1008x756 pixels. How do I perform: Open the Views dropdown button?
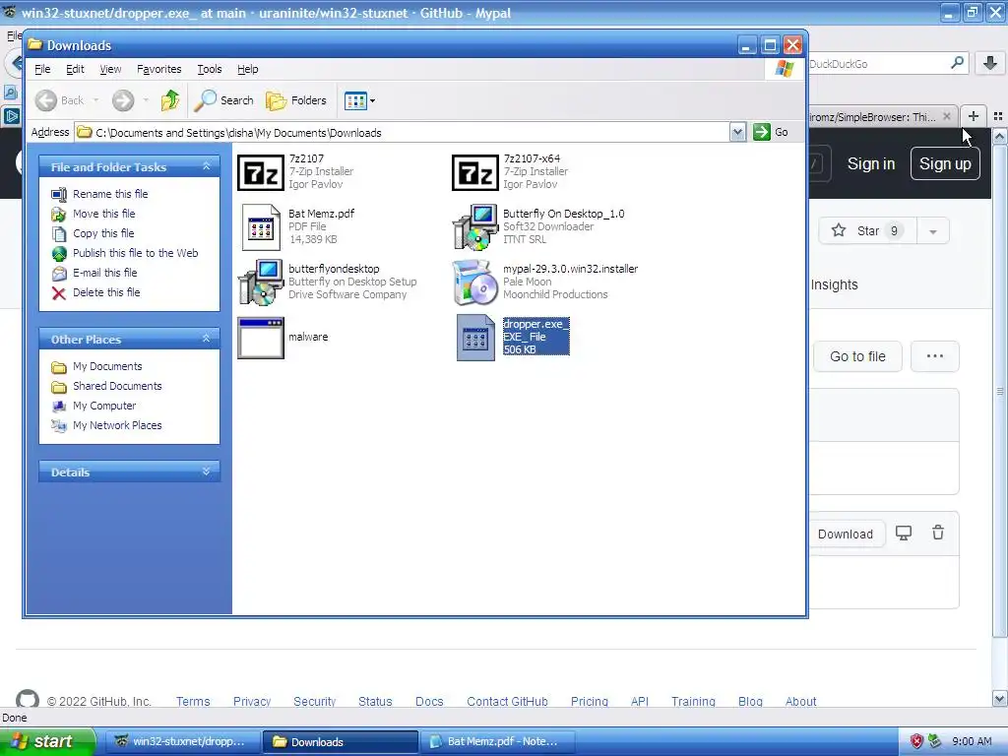point(359,100)
